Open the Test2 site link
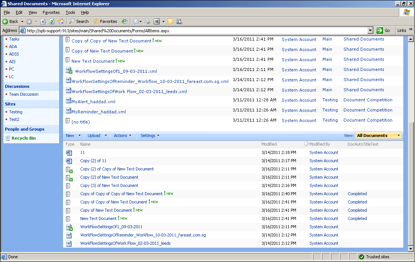 tap(14, 120)
